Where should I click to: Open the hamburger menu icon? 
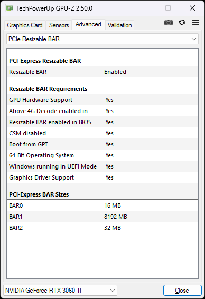coord(195,22)
